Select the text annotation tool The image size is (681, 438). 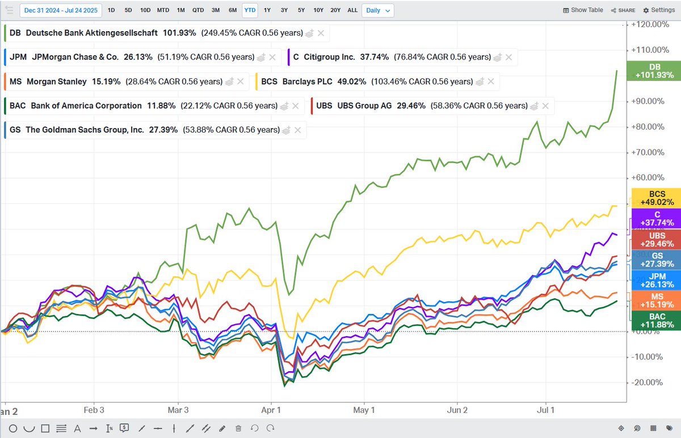coord(78,428)
